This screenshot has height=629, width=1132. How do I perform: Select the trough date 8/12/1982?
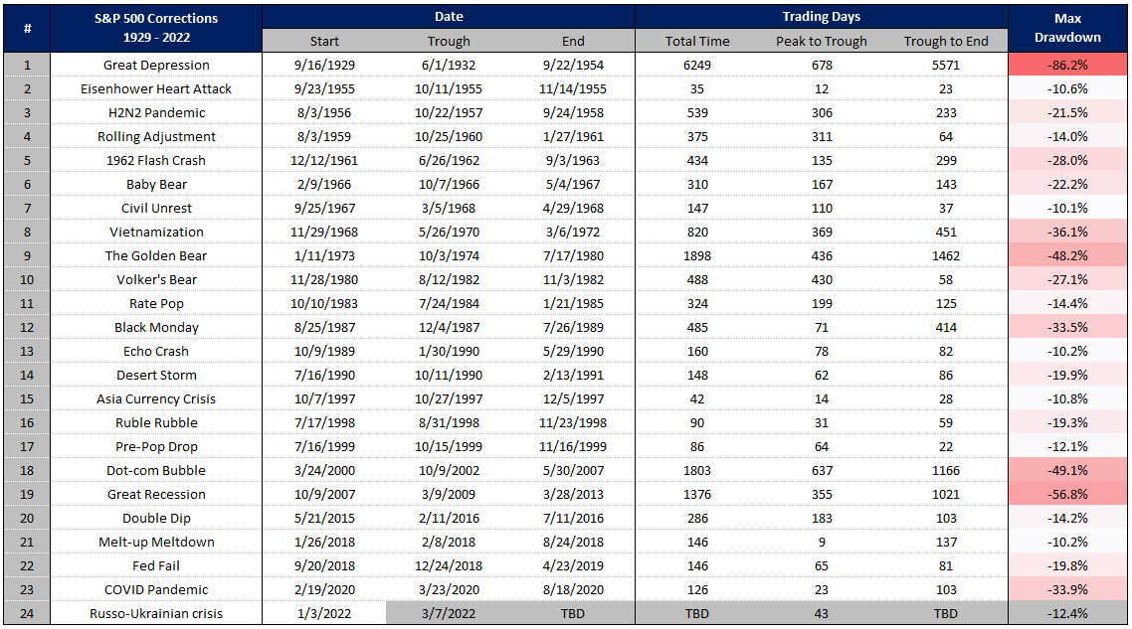(449, 279)
